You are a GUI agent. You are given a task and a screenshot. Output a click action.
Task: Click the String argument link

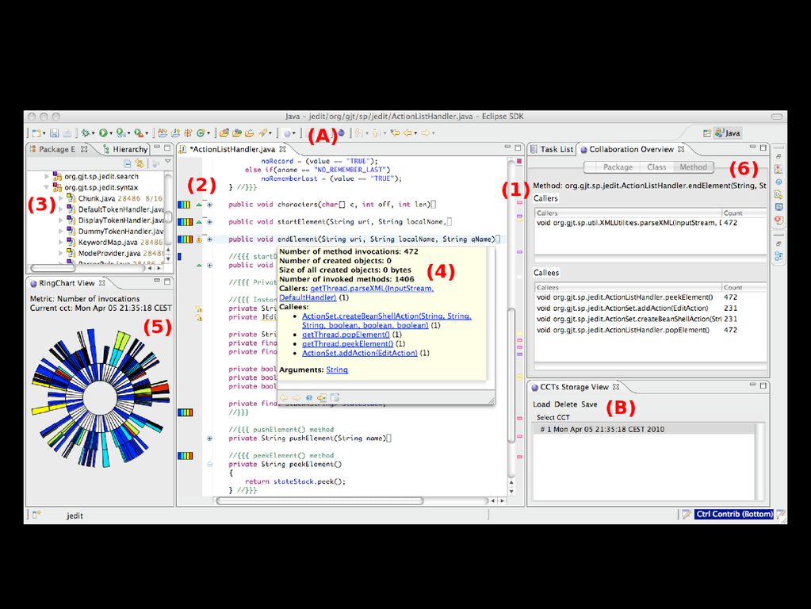[337, 370]
